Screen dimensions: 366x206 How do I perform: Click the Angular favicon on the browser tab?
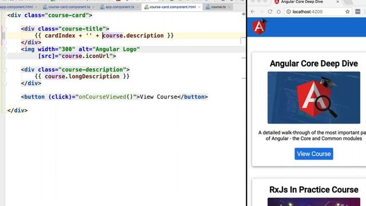pyautogui.click(x=277, y=2)
